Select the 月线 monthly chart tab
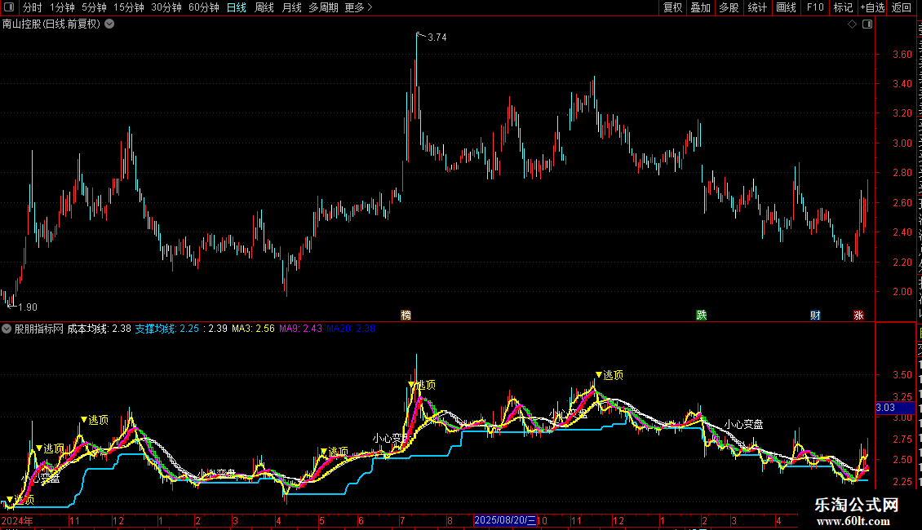The height and width of the screenshot is (530, 922). tap(291, 7)
